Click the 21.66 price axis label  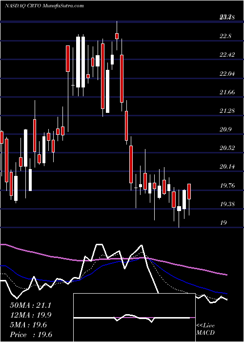point(227,92)
